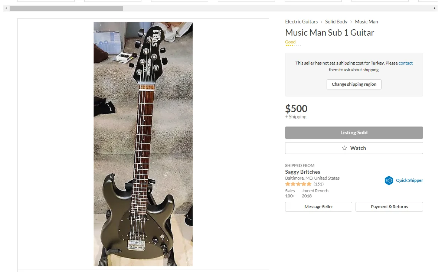Screen dimensions: 445x272
Task: Click the contact link in shipping notice
Action: pyautogui.click(x=405, y=63)
